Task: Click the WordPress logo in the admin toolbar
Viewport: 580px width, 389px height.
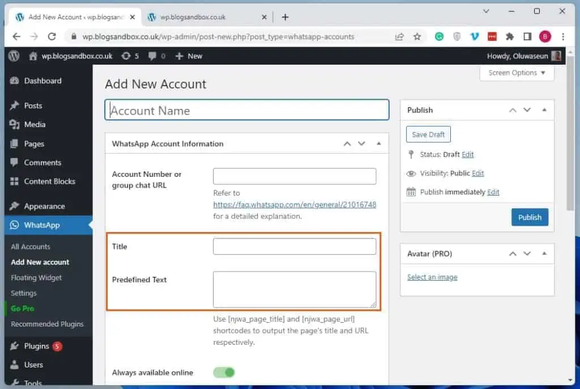Action: (14, 56)
